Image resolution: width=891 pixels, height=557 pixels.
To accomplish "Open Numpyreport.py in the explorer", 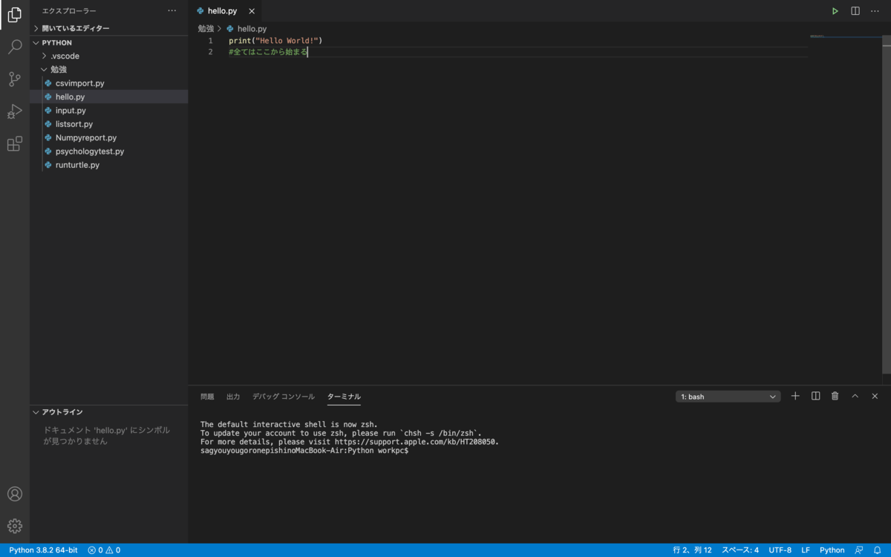I will click(109, 137).
